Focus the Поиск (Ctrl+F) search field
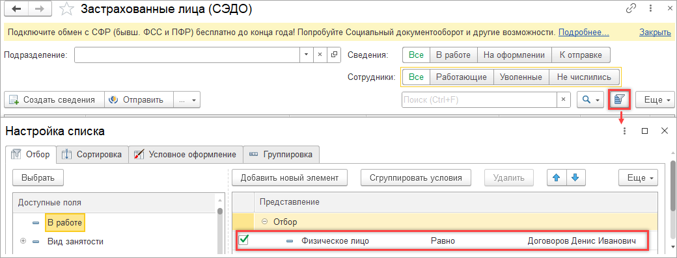Screen dimensions: 677x258 (479, 99)
